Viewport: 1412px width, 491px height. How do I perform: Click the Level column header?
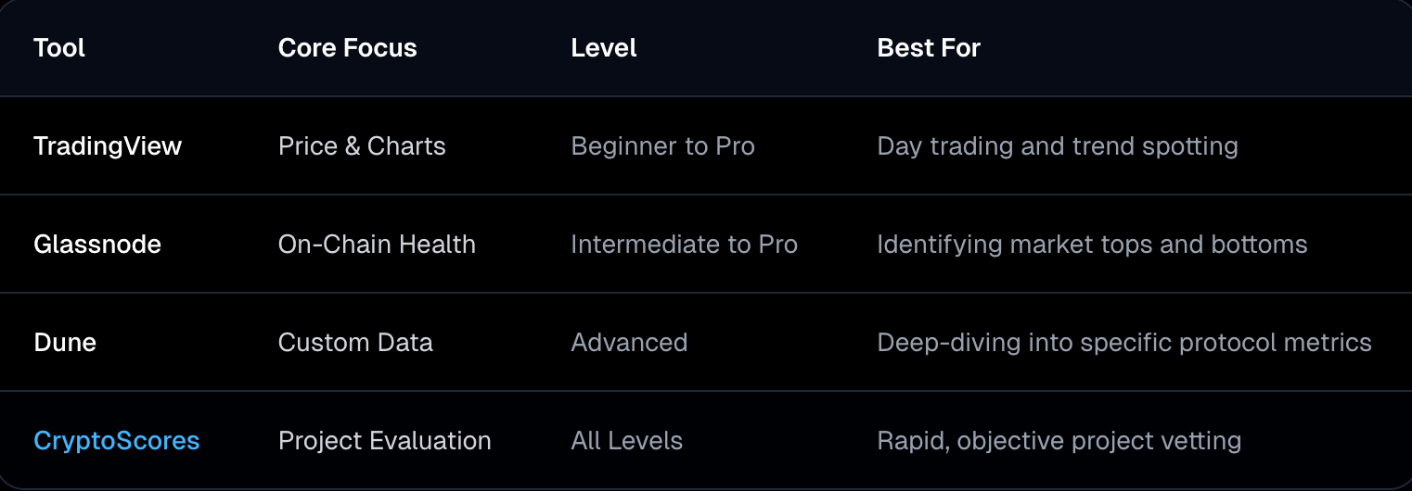pos(603,47)
